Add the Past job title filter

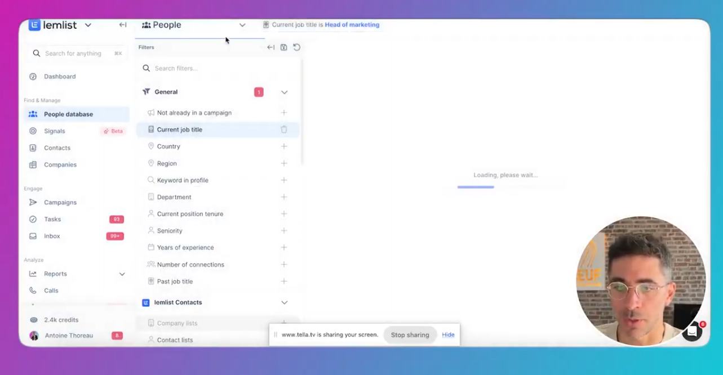pyautogui.click(x=284, y=282)
